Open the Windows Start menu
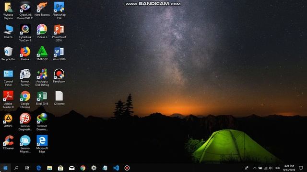Screen dimensions: 307x172 point(5,168)
